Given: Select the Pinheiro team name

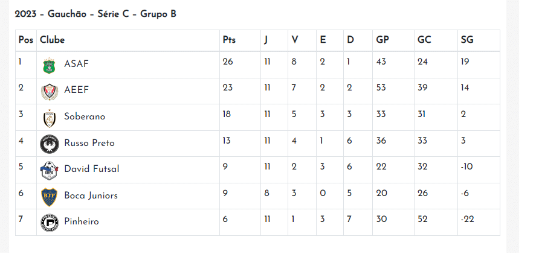Looking at the screenshot, I should (x=82, y=221).
